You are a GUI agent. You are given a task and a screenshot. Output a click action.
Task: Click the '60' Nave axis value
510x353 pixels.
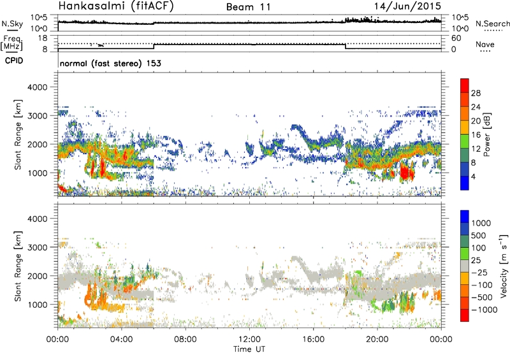(456, 38)
